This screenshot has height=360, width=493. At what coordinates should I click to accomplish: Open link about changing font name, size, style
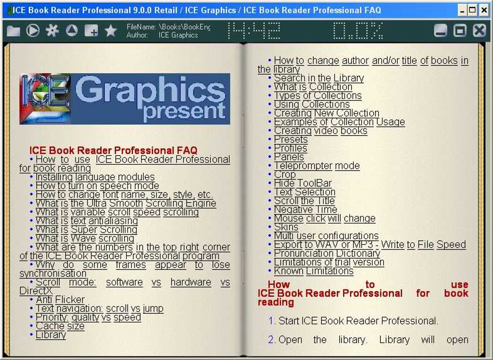[x=125, y=194]
